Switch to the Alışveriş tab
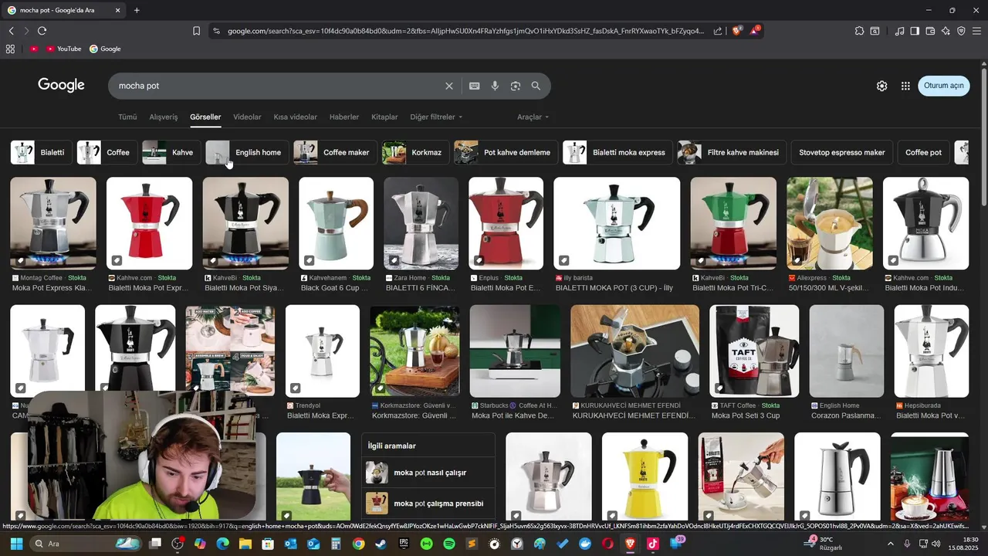988x556 pixels. 164,117
